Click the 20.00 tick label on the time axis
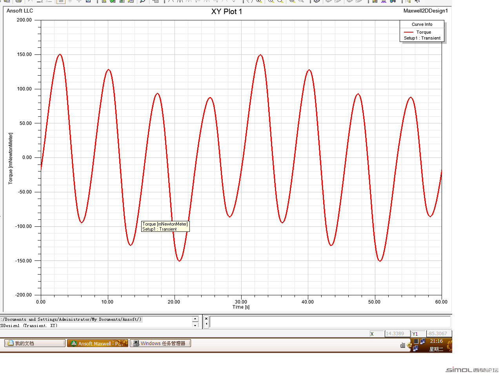The image size is (502, 376). (x=174, y=302)
